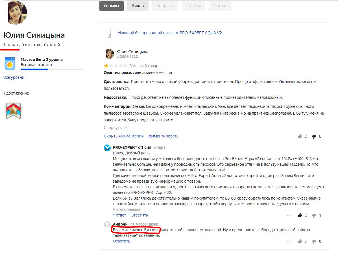This screenshot has height=258, width=338.
Task: Thumbs up the PRO-EXPERT official reply
Action: click(x=300, y=215)
